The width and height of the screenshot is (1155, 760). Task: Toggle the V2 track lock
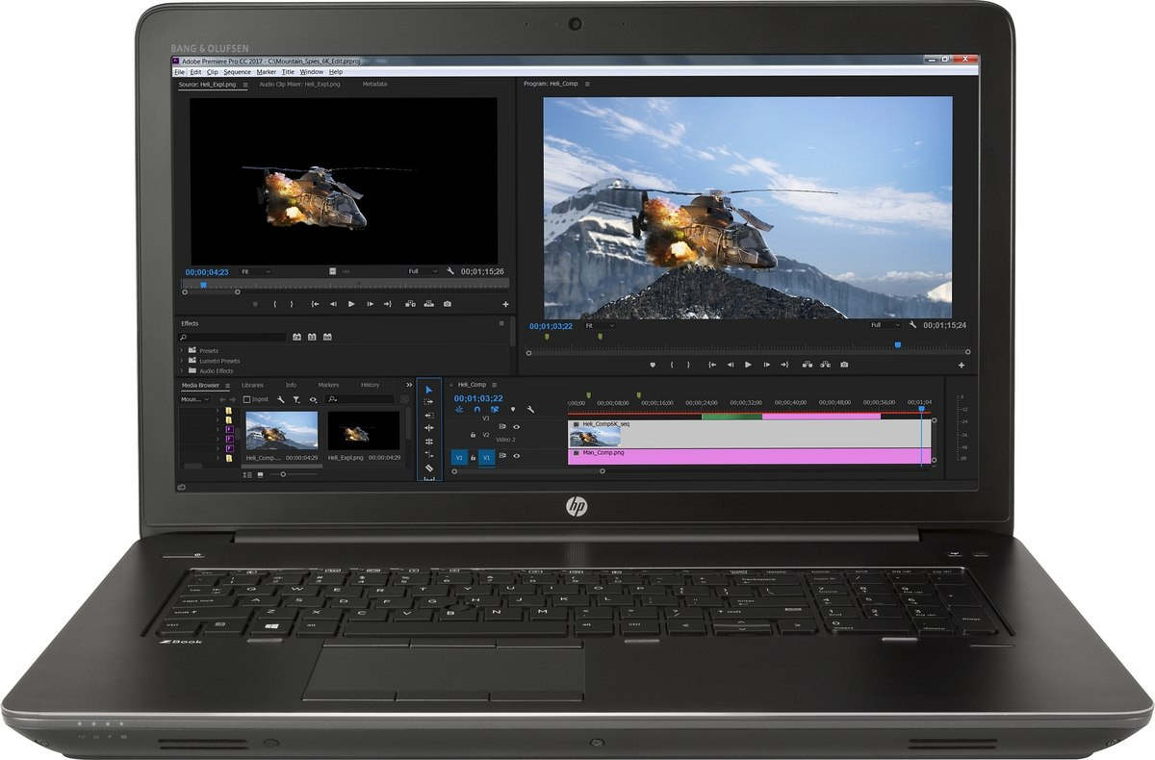pos(473,435)
